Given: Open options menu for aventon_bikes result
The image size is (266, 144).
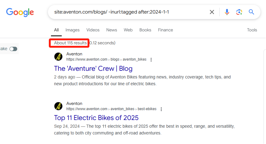Looking at the screenshot, I should pyautogui.click(x=151, y=59).
